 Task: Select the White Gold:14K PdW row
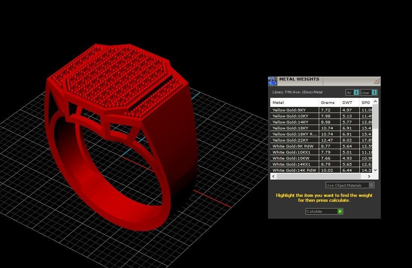pos(321,170)
